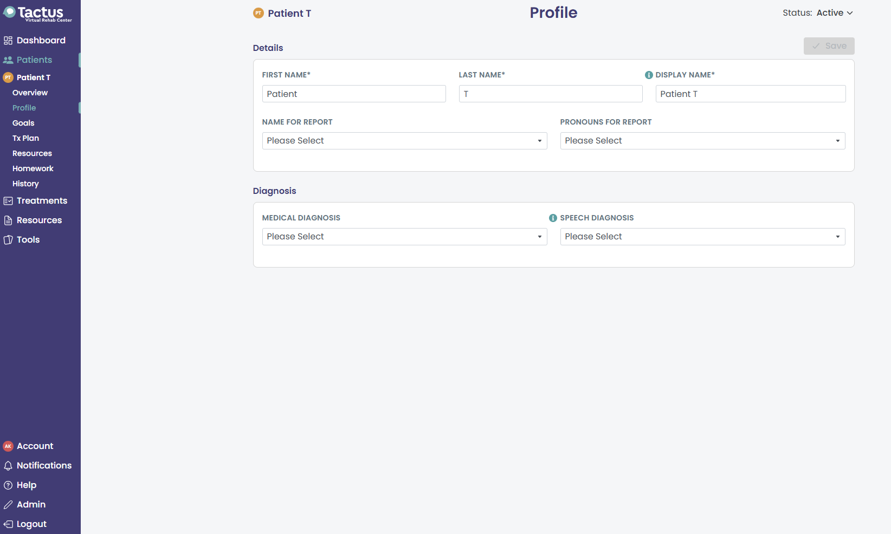This screenshot has width=891, height=534.
Task: Click the Dashboard grid icon
Action: (8, 41)
